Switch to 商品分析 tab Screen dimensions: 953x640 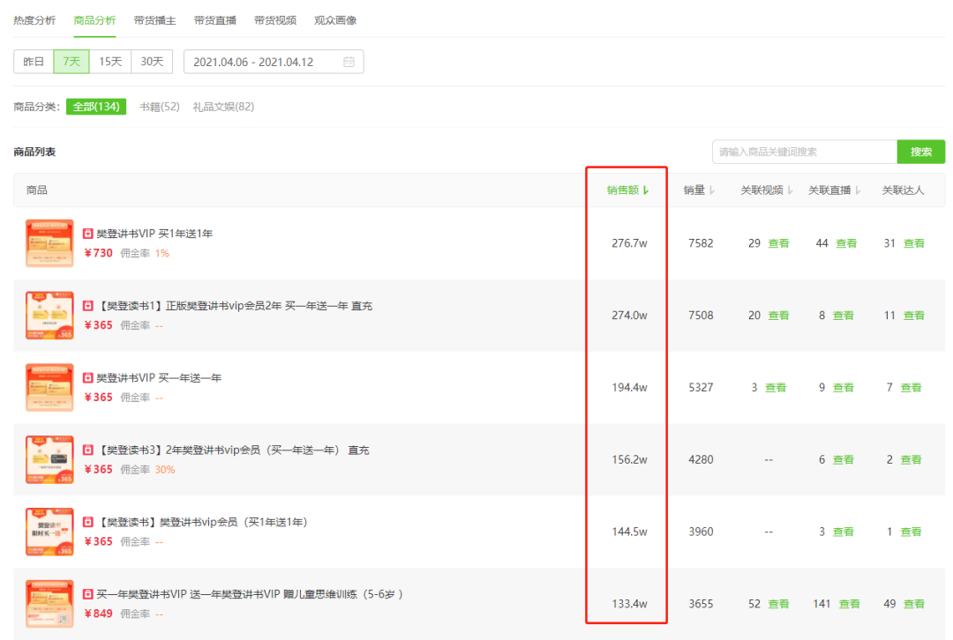94,20
